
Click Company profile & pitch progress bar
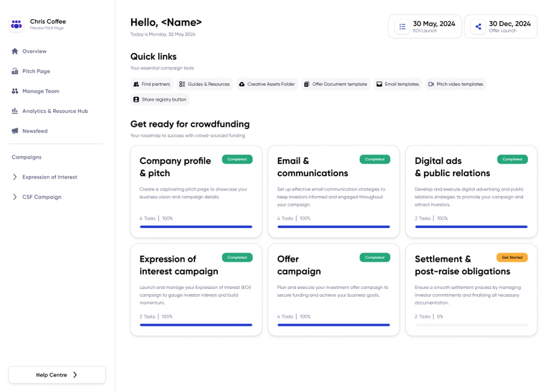(x=196, y=227)
